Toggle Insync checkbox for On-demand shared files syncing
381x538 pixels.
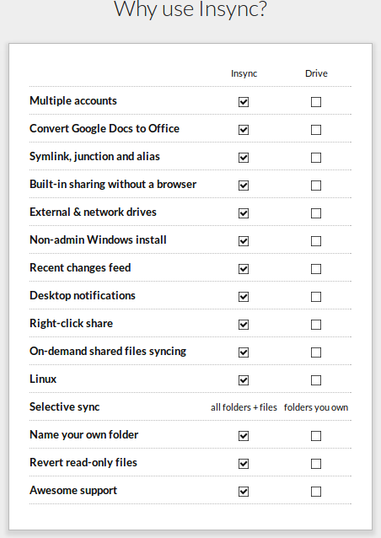(x=244, y=352)
